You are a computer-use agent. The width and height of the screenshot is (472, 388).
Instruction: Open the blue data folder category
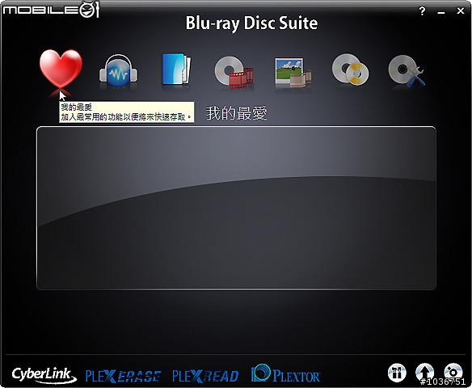pos(176,70)
